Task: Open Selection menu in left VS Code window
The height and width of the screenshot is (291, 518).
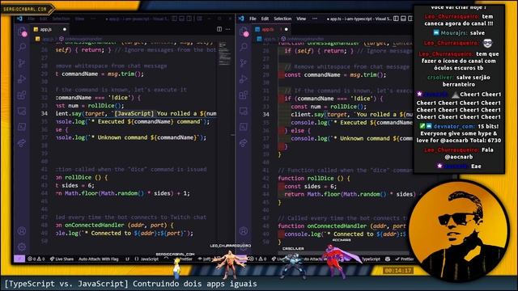Action: tap(62, 19)
